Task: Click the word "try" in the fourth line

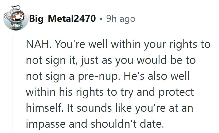Action: pos(125,92)
